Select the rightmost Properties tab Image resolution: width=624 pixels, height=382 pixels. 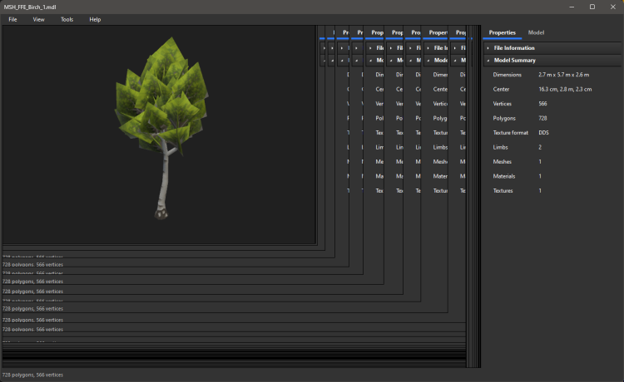pos(502,32)
